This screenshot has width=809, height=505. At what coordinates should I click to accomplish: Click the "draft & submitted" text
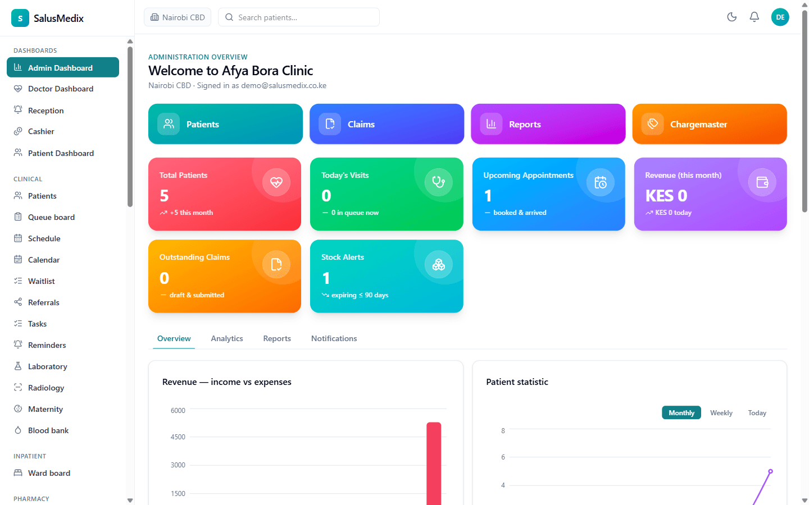point(197,295)
